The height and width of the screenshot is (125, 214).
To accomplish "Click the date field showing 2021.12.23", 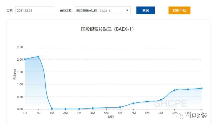I will (x=35, y=11).
